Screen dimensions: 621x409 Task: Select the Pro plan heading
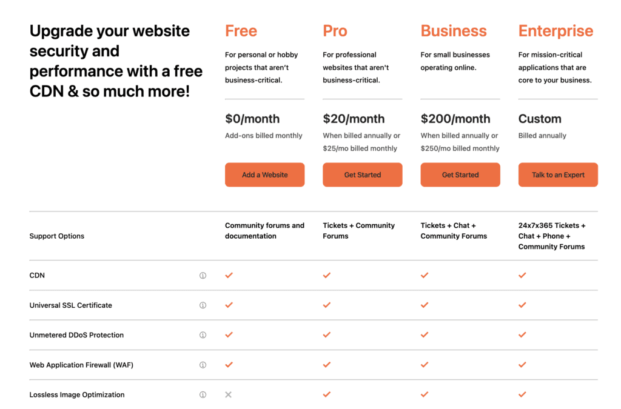[335, 31]
